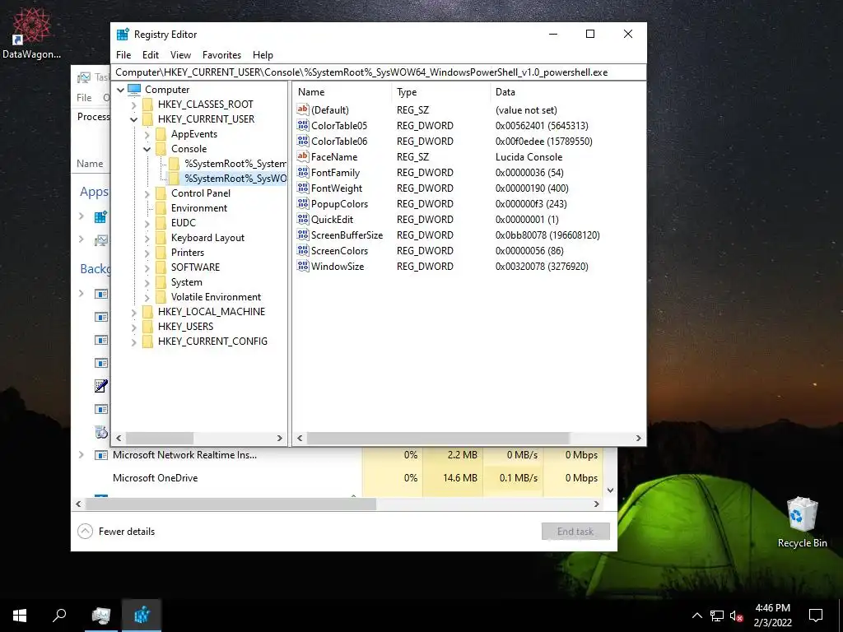The width and height of the screenshot is (843, 632).
Task: Click the DWORD icon beside FontWeight
Action: (x=303, y=188)
